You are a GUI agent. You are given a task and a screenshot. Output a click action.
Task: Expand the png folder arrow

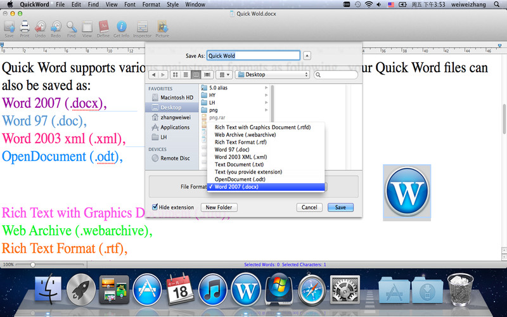click(266, 110)
